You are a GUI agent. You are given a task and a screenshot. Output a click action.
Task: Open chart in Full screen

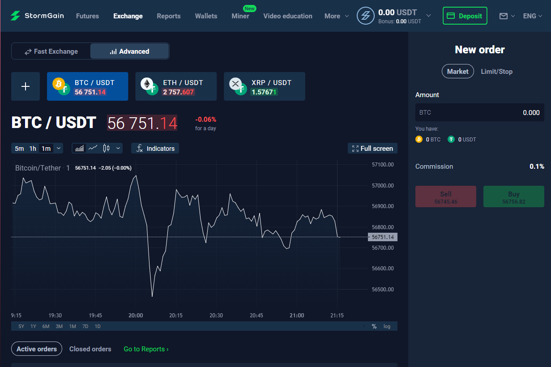(372, 148)
